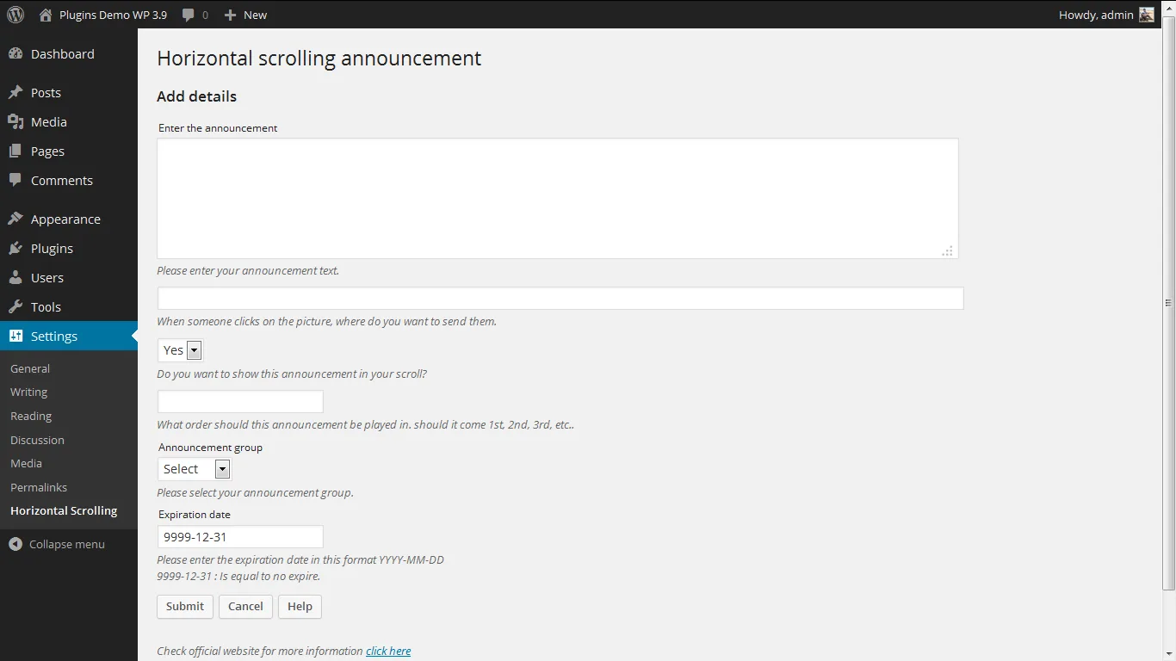Open General settings submenu item
1176x661 pixels.
pyautogui.click(x=30, y=368)
